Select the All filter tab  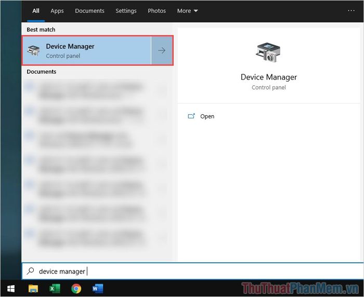coord(36,11)
